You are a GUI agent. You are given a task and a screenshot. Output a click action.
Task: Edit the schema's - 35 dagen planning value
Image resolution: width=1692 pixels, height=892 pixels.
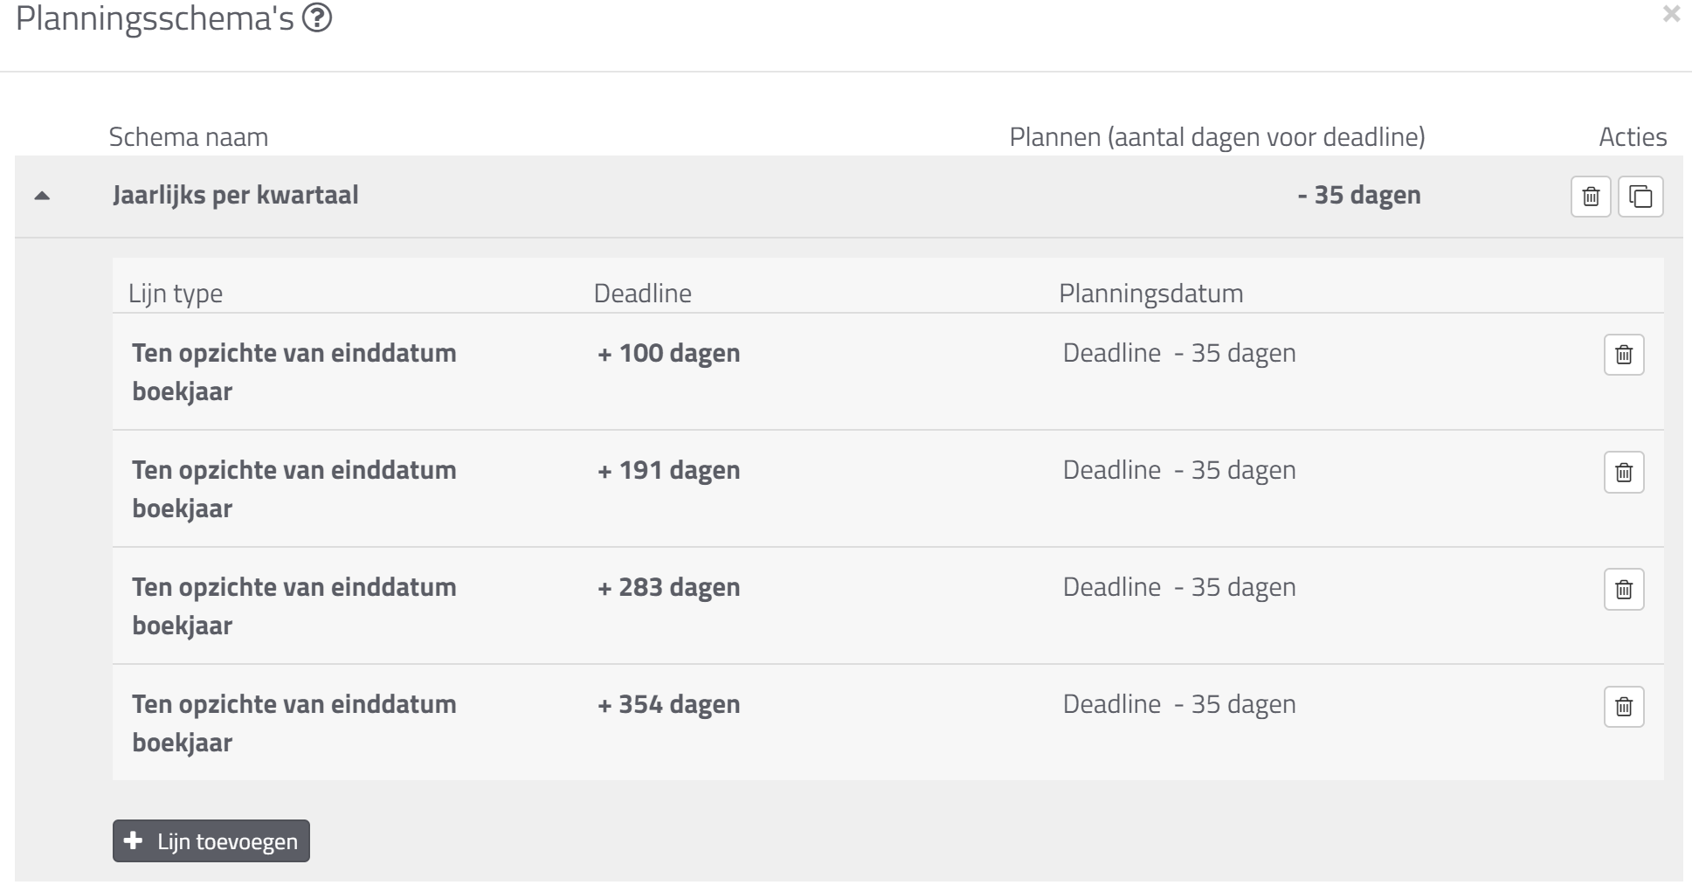(1358, 195)
